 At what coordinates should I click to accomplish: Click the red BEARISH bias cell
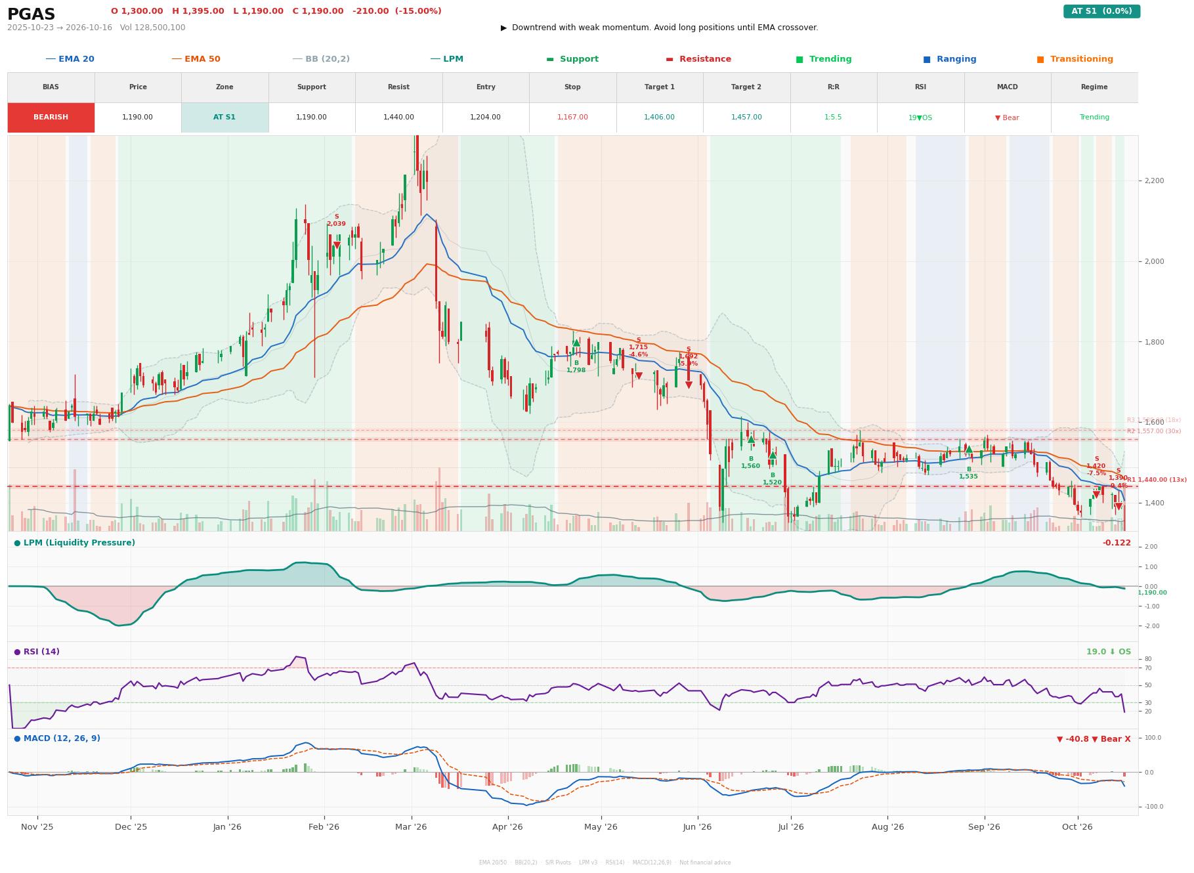(51, 117)
